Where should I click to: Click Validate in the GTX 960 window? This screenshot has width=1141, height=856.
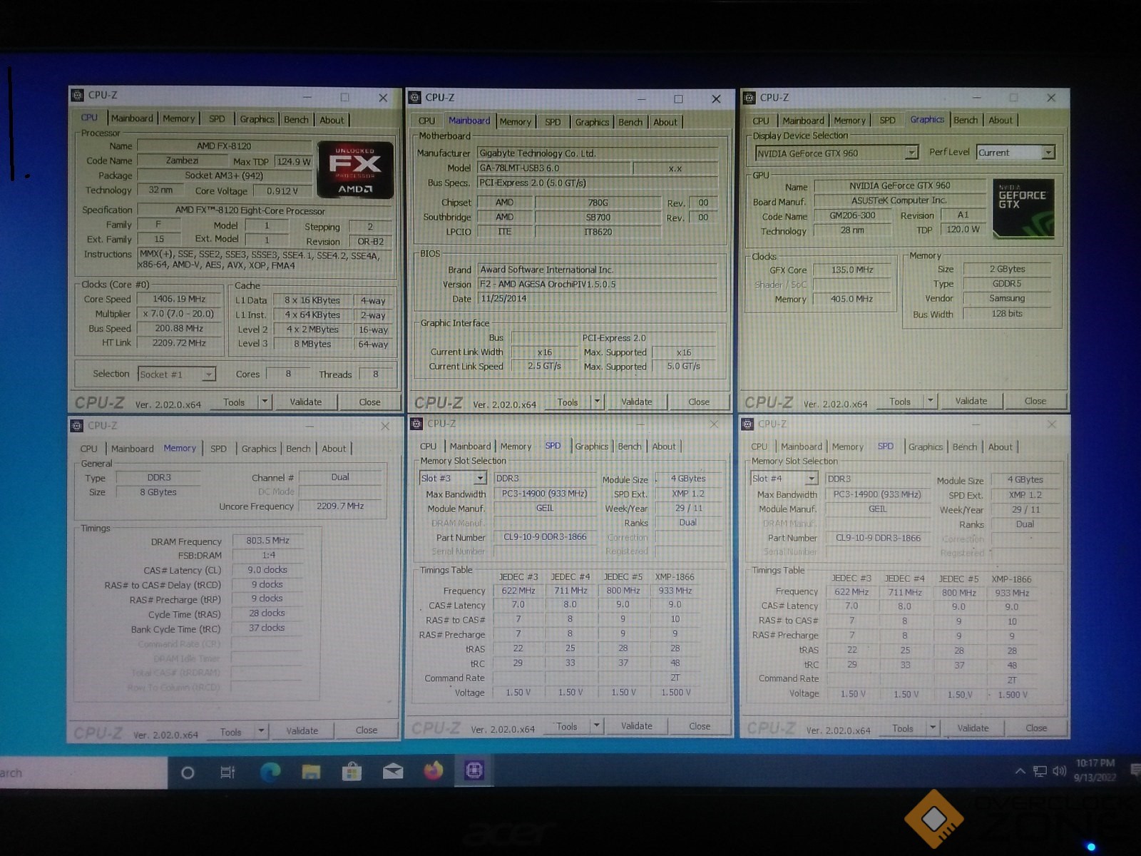(971, 401)
